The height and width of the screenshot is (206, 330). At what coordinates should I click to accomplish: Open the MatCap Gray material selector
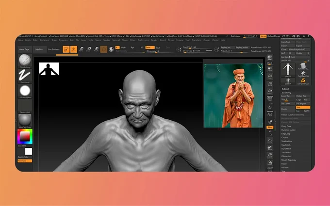click(25, 121)
